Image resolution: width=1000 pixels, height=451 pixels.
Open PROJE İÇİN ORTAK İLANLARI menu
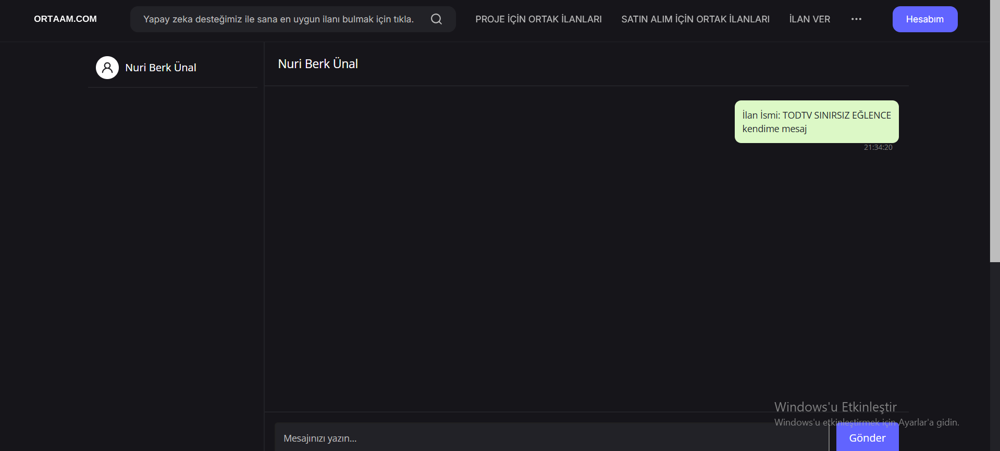coord(538,19)
